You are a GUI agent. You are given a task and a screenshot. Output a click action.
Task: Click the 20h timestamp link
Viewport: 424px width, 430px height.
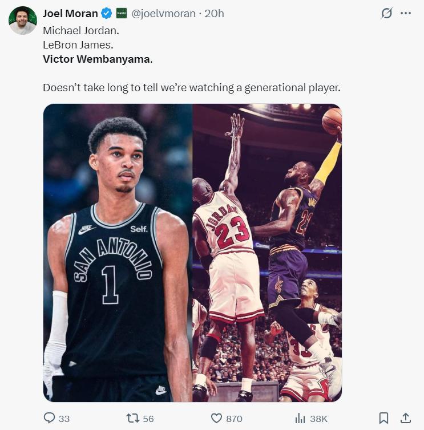[214, 13]
